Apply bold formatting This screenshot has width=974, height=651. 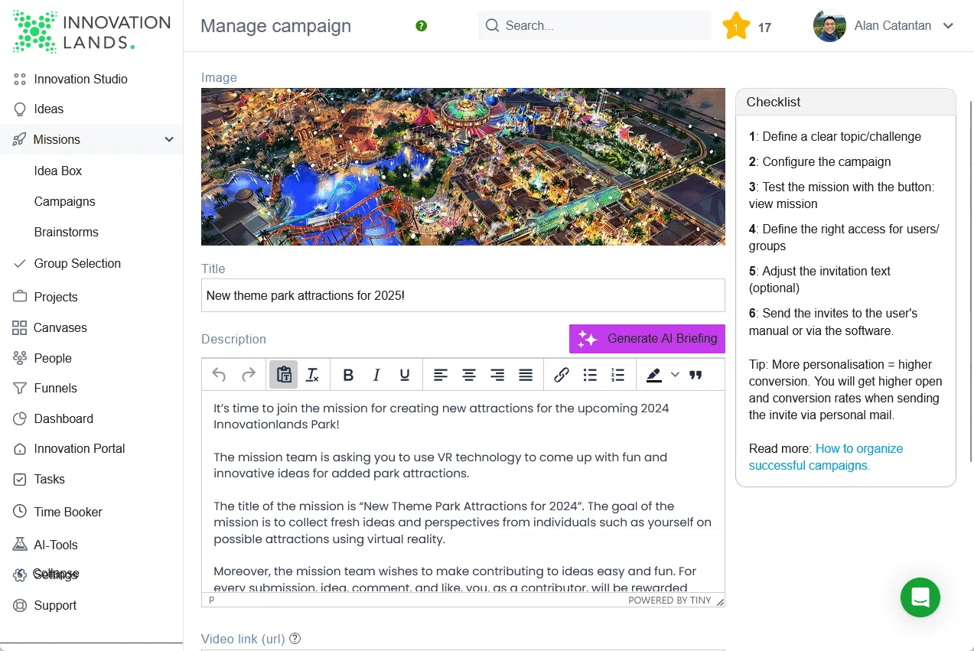pos(348,375)
